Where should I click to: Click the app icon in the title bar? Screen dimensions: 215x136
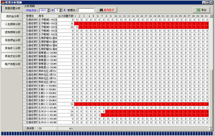coord(3,3)
